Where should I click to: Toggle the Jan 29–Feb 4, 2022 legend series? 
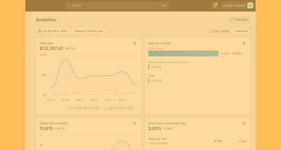click(x=120, y=108)
